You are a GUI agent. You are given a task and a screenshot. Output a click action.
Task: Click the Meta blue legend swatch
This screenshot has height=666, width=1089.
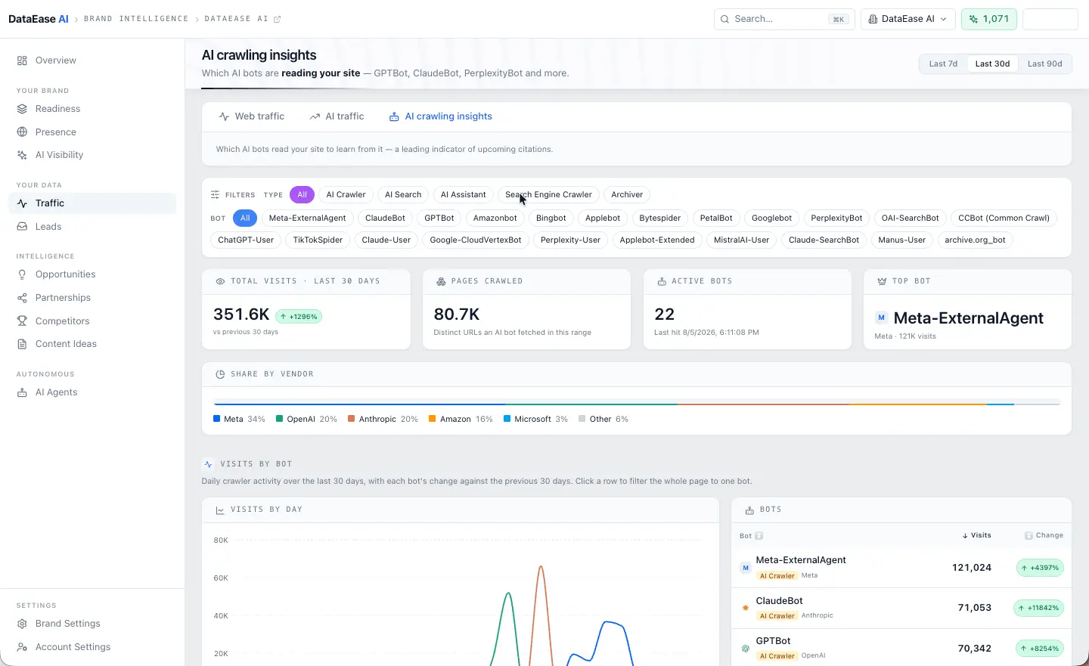[217, 419]
